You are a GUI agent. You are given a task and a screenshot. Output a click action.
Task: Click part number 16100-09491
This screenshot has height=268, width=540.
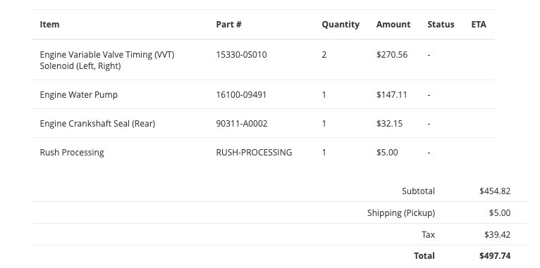pos(241,95)
